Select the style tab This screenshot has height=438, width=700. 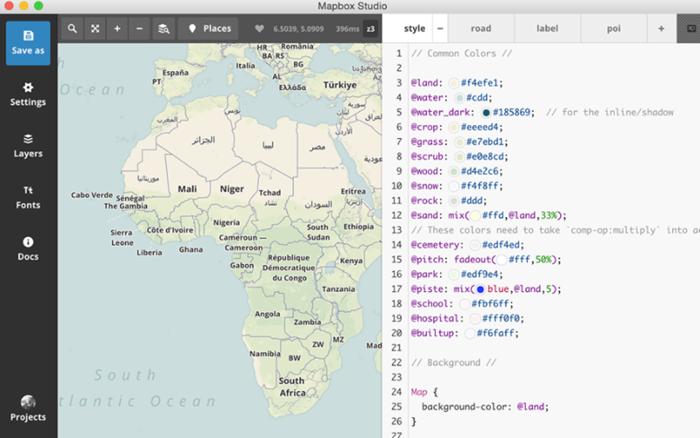[x=414, y=29]
